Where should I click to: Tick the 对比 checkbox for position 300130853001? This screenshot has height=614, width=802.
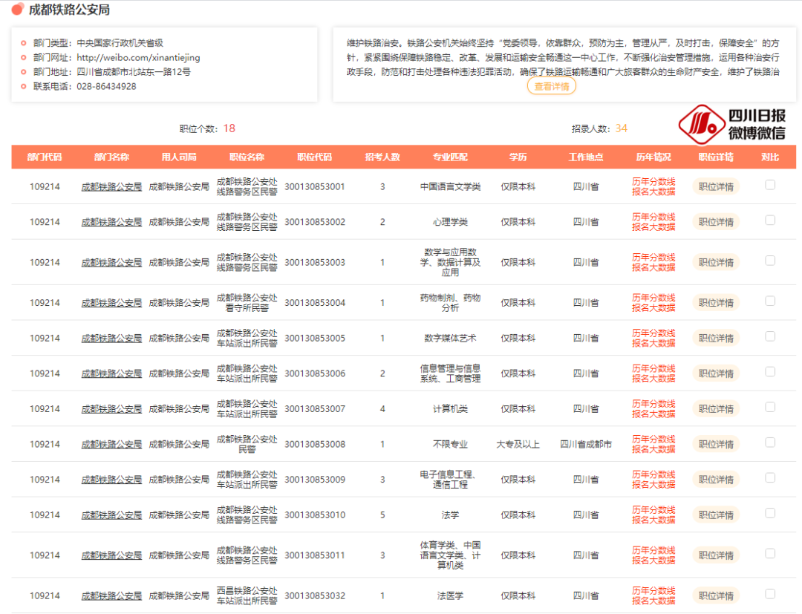coord(770,185)
